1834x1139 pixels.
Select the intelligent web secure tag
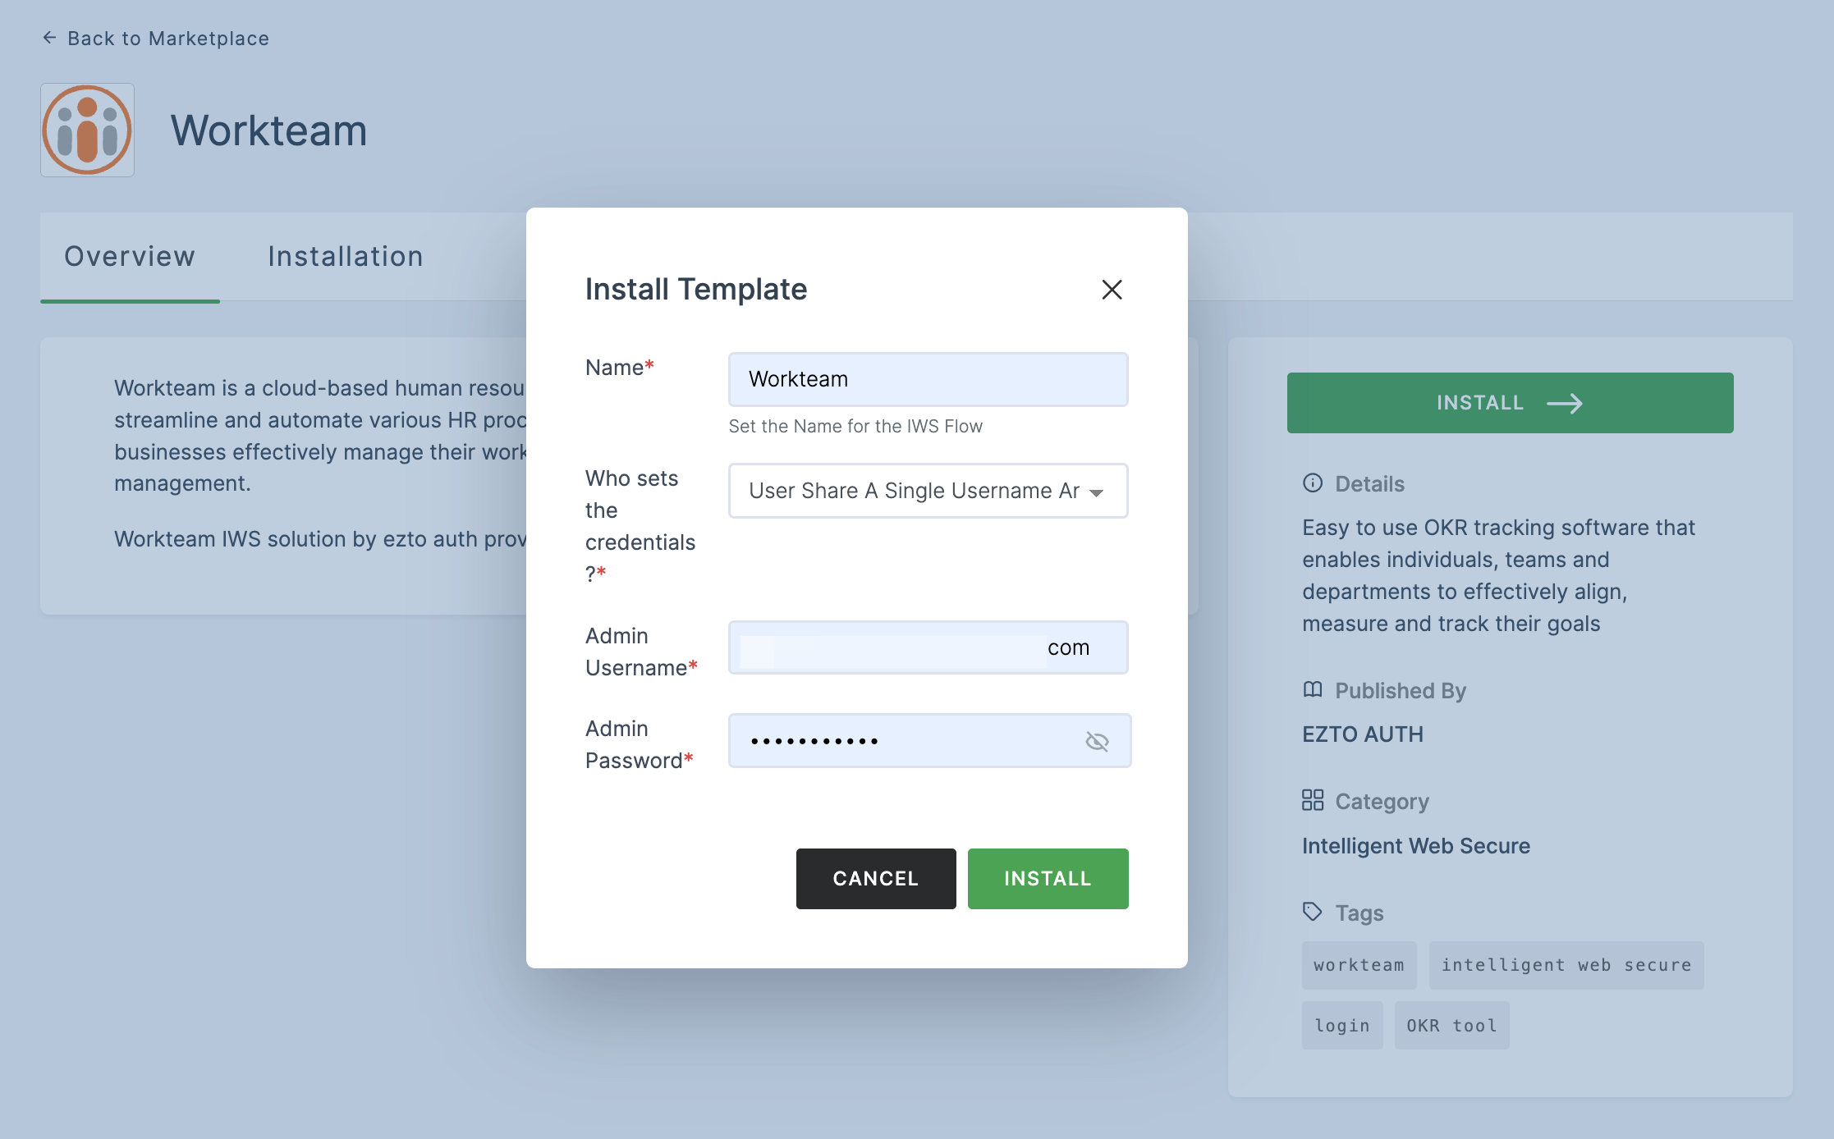click(x=1566, y=965)
